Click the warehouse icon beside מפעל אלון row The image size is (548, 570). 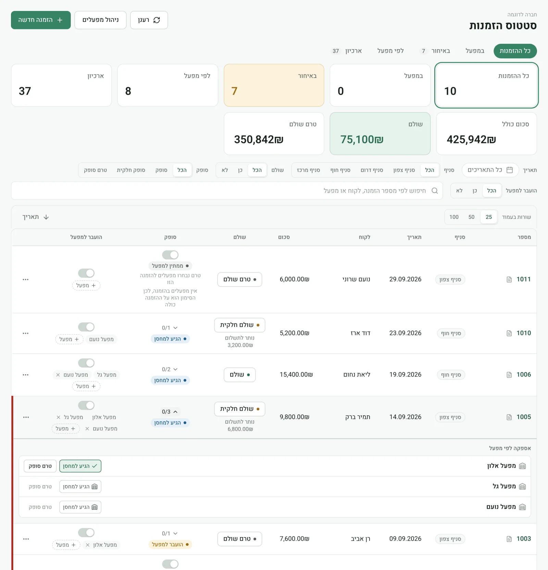pos(522,466)
